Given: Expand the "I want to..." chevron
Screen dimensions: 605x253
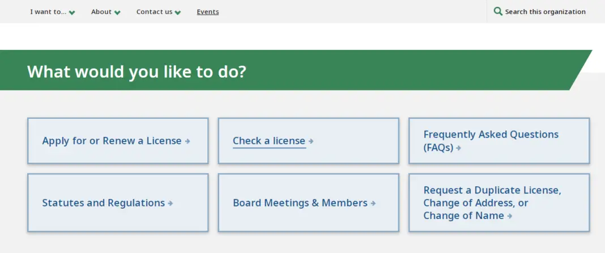Looking at the screenshot, I should 72,12.
